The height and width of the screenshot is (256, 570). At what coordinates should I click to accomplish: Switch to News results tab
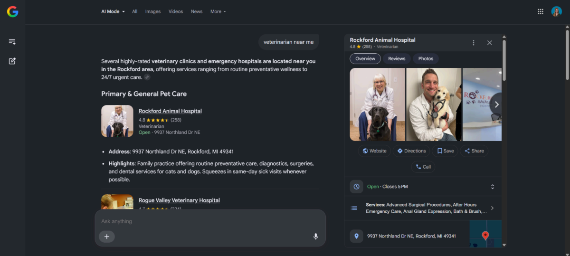click(197, 11)
